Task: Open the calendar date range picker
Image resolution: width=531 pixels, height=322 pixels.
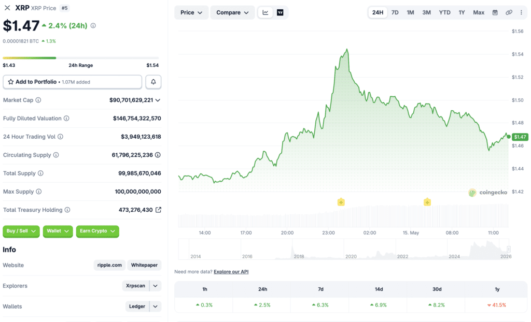Action: (x=495, y=12)
